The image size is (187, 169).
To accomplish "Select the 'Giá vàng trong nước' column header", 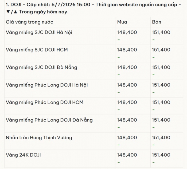I will 29,22.
